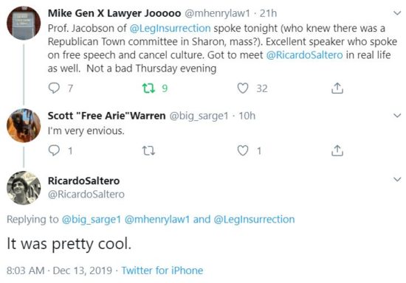View Scott Warren's profile avatar
This screenshot has width=406, height=283.
24,125
